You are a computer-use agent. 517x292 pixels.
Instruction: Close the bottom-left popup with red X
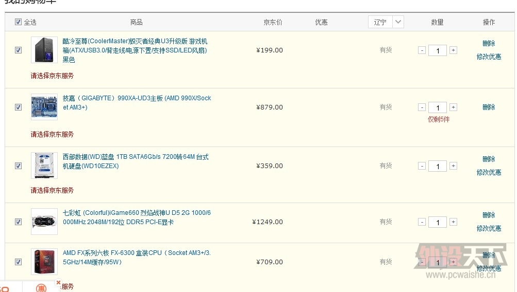click(58, 282)
